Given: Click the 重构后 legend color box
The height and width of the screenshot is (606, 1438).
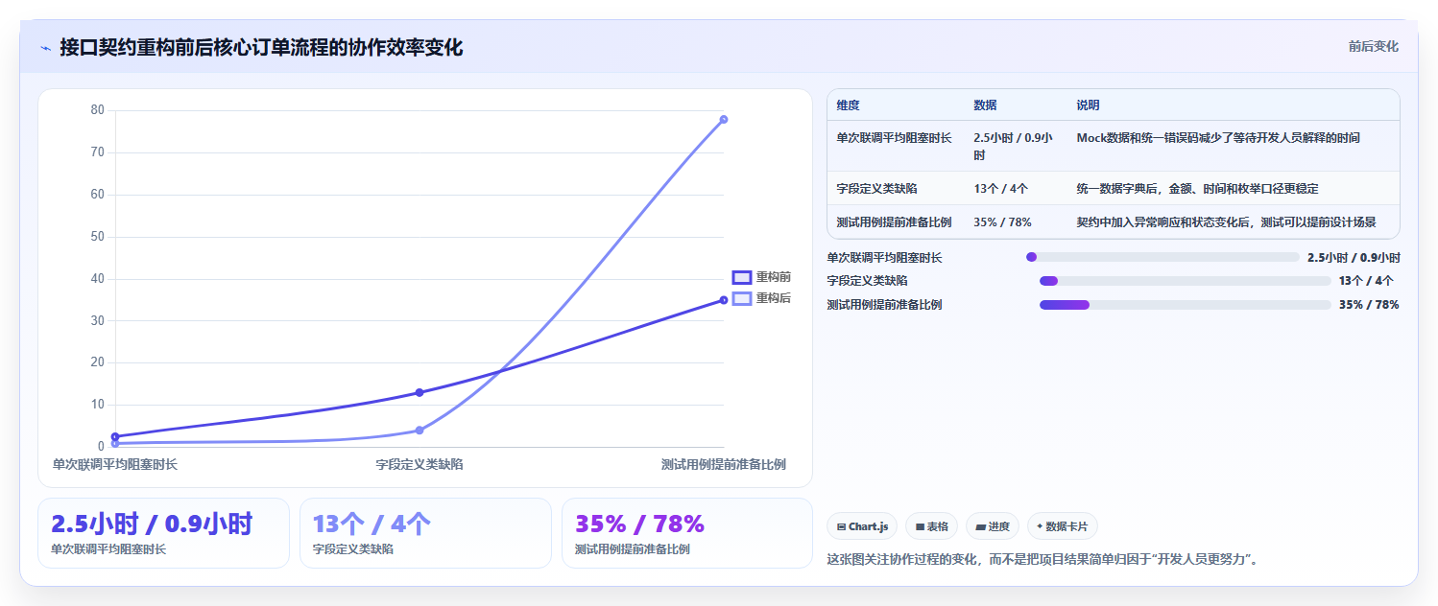Looking at the screenshot, I should pos(742,298).
